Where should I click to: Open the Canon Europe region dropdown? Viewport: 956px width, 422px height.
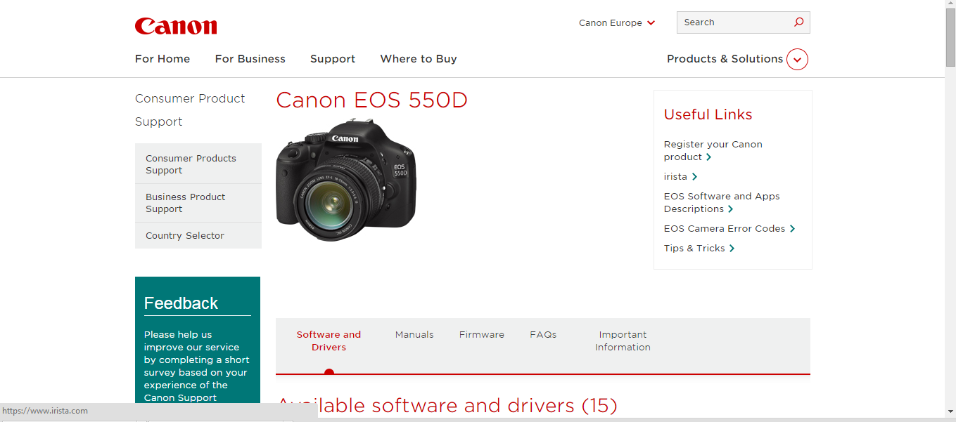(617, 23)
